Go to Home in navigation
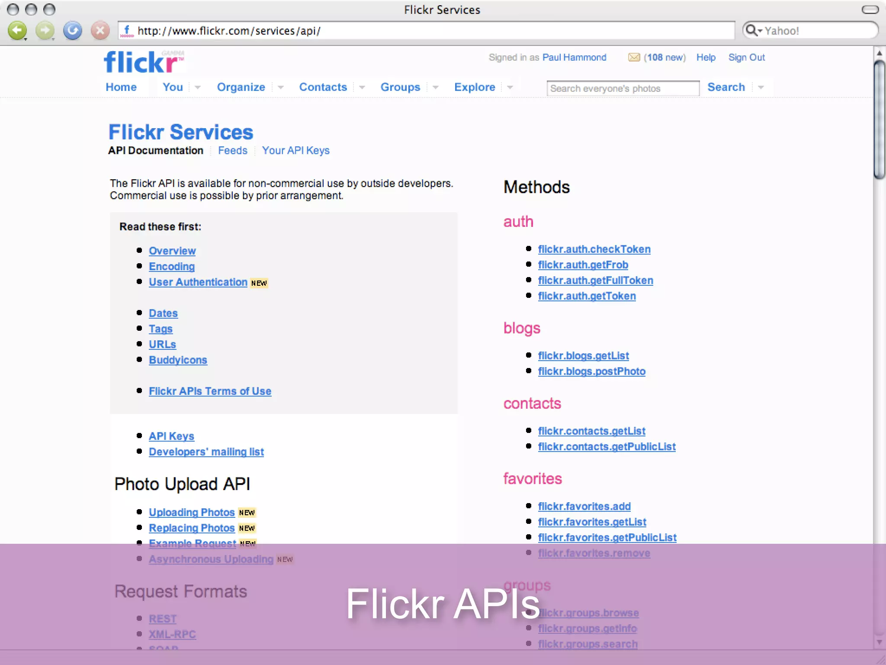The image size is (886, 665). 121,87
